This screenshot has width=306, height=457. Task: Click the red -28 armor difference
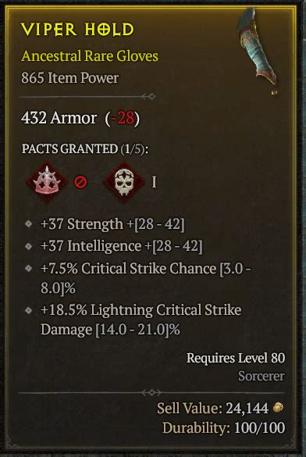point(123,118)
